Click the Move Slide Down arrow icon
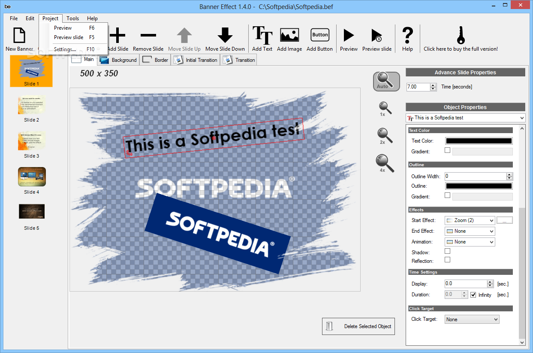This screenshot has height=353, width=533. [x=225, y=35]
